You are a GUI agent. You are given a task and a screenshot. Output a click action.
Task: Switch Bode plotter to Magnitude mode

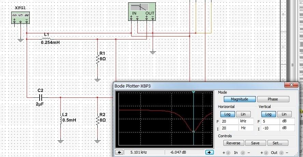coord(239,99)
